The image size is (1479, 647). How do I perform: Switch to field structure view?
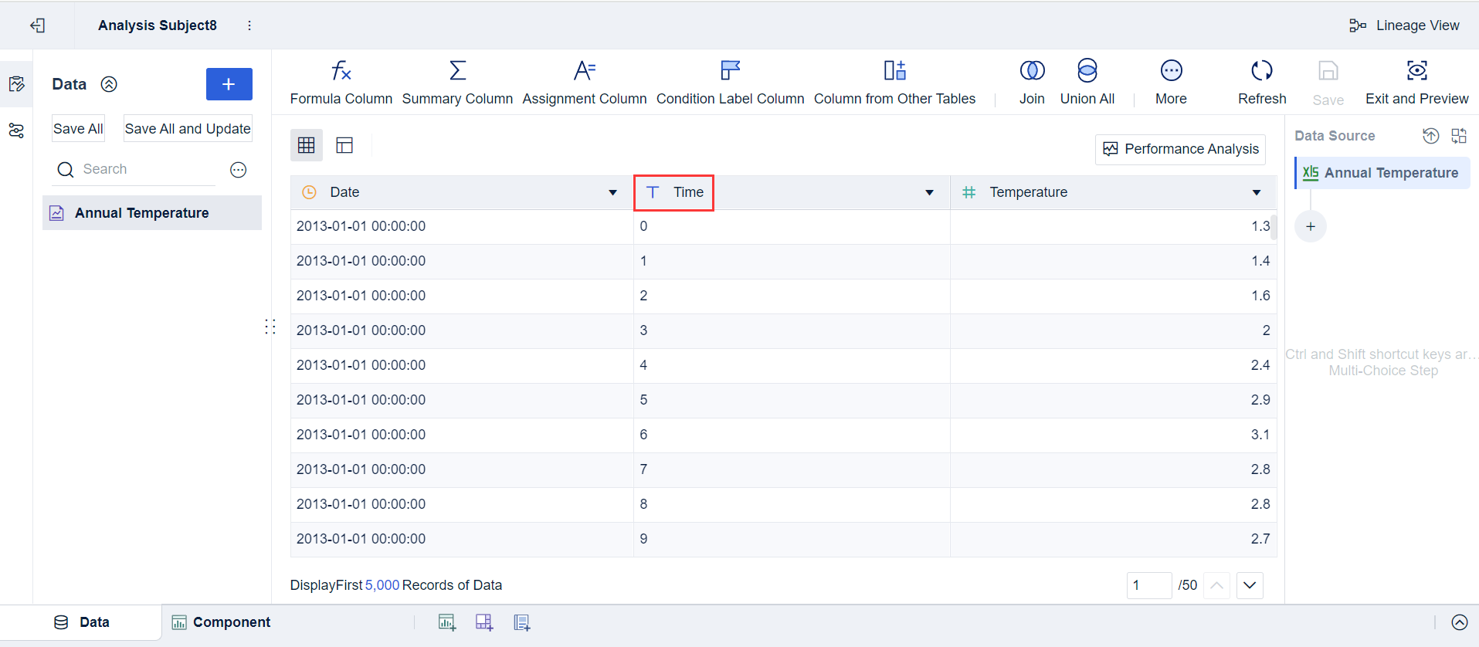[x=344, y=145]
